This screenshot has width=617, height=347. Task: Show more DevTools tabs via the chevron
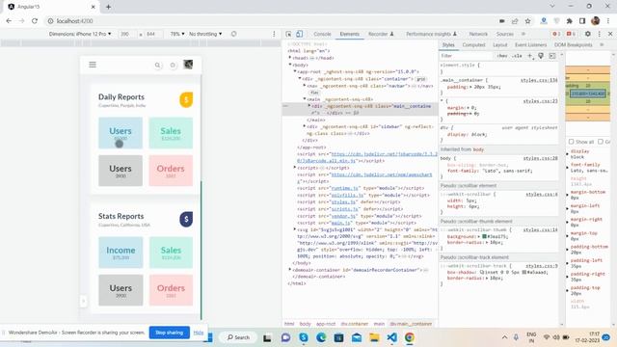(523, 35)
